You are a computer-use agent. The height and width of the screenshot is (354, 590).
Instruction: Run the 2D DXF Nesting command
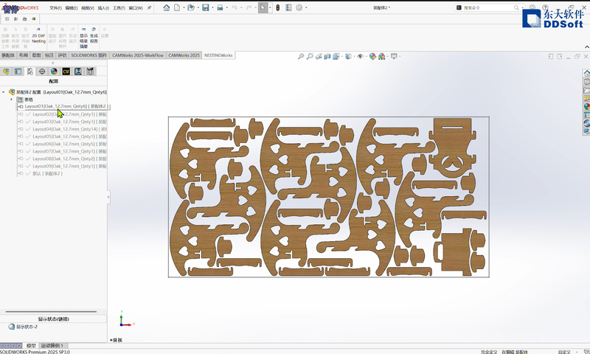[x=38, y=35]
